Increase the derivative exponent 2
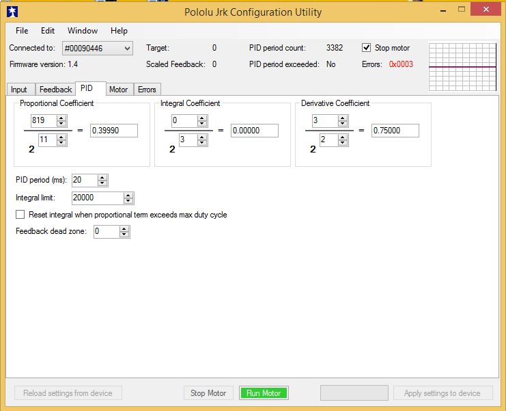The image size is (506, 411). click(343, 137)
